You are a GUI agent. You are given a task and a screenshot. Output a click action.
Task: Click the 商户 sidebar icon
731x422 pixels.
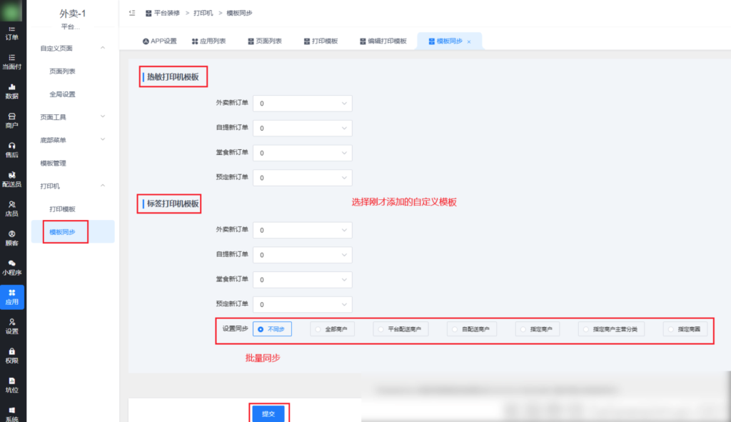(x=12, y=120)
